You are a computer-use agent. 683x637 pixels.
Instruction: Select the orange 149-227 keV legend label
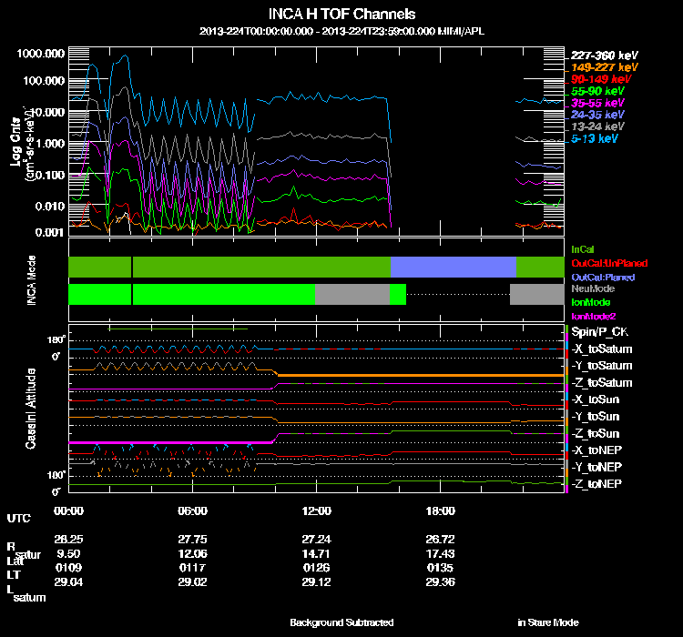tap(605, 67)
